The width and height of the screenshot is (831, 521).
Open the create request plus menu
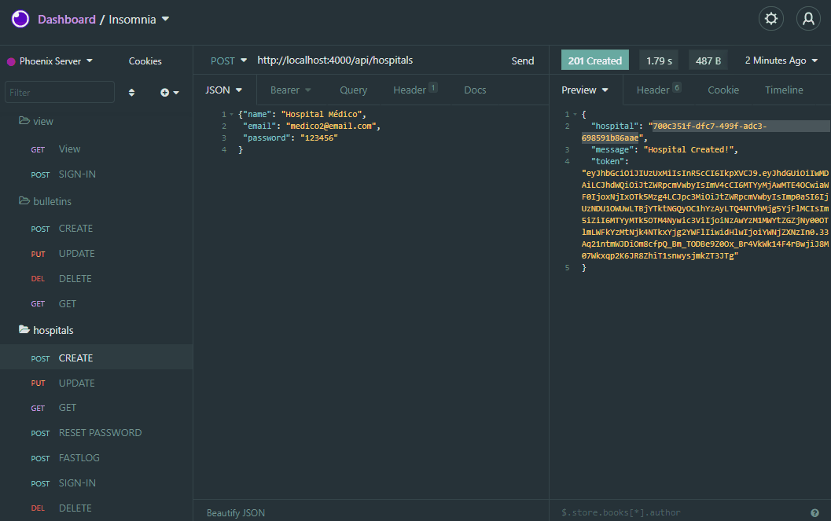click(x=169, y=93)
